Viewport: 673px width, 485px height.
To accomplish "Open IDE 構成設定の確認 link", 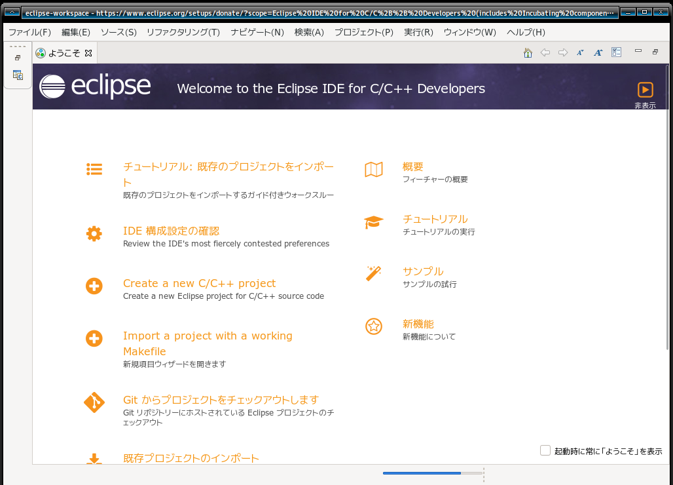I will (x=171, y=231).
